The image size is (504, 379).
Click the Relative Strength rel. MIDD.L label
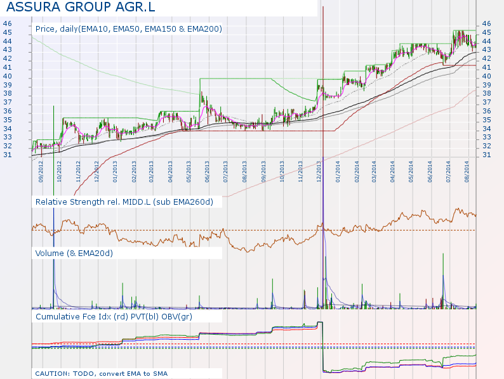(124, 202)
